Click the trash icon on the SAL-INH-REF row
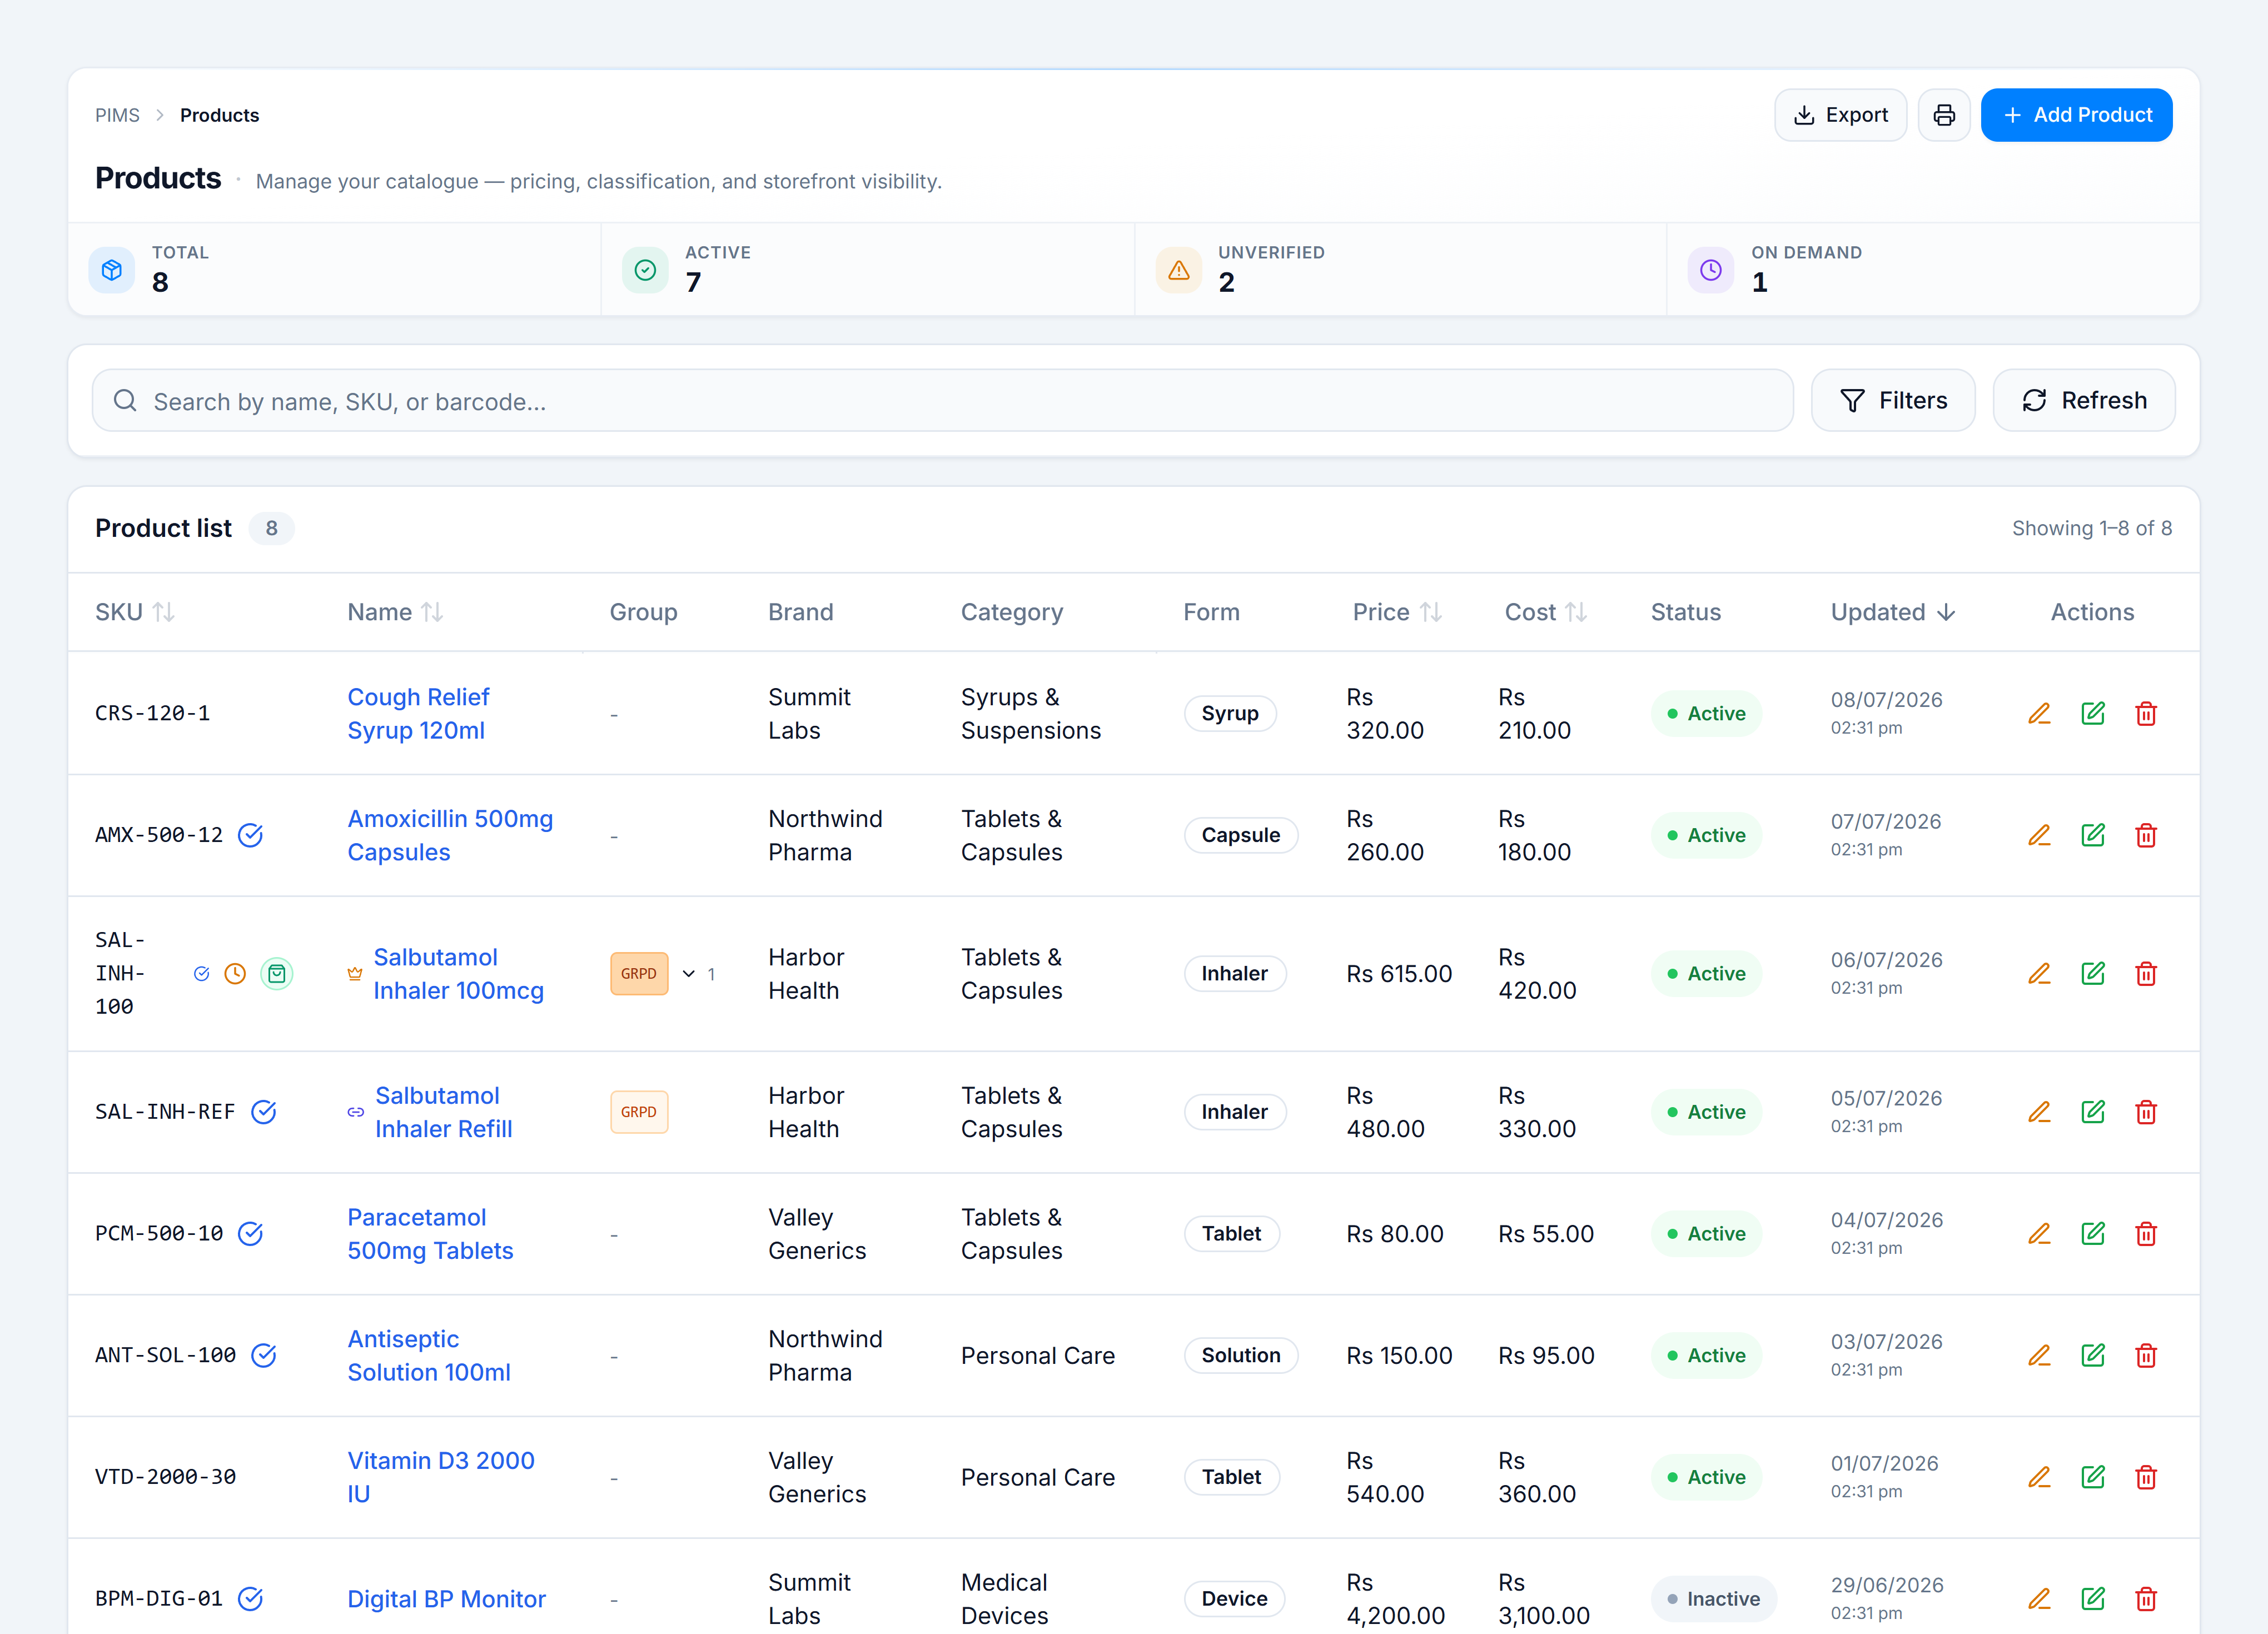Viewport: 2268px width, 1634px height. point(2145,1112)
